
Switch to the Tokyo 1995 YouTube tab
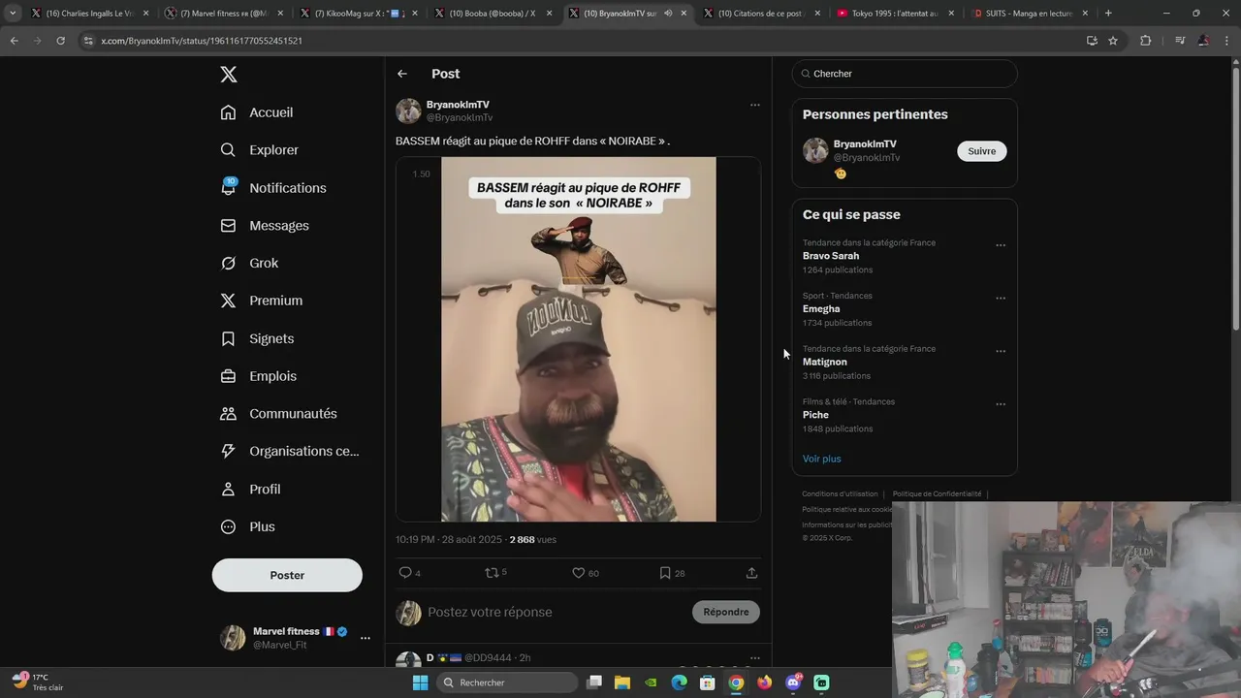point(893,14)
